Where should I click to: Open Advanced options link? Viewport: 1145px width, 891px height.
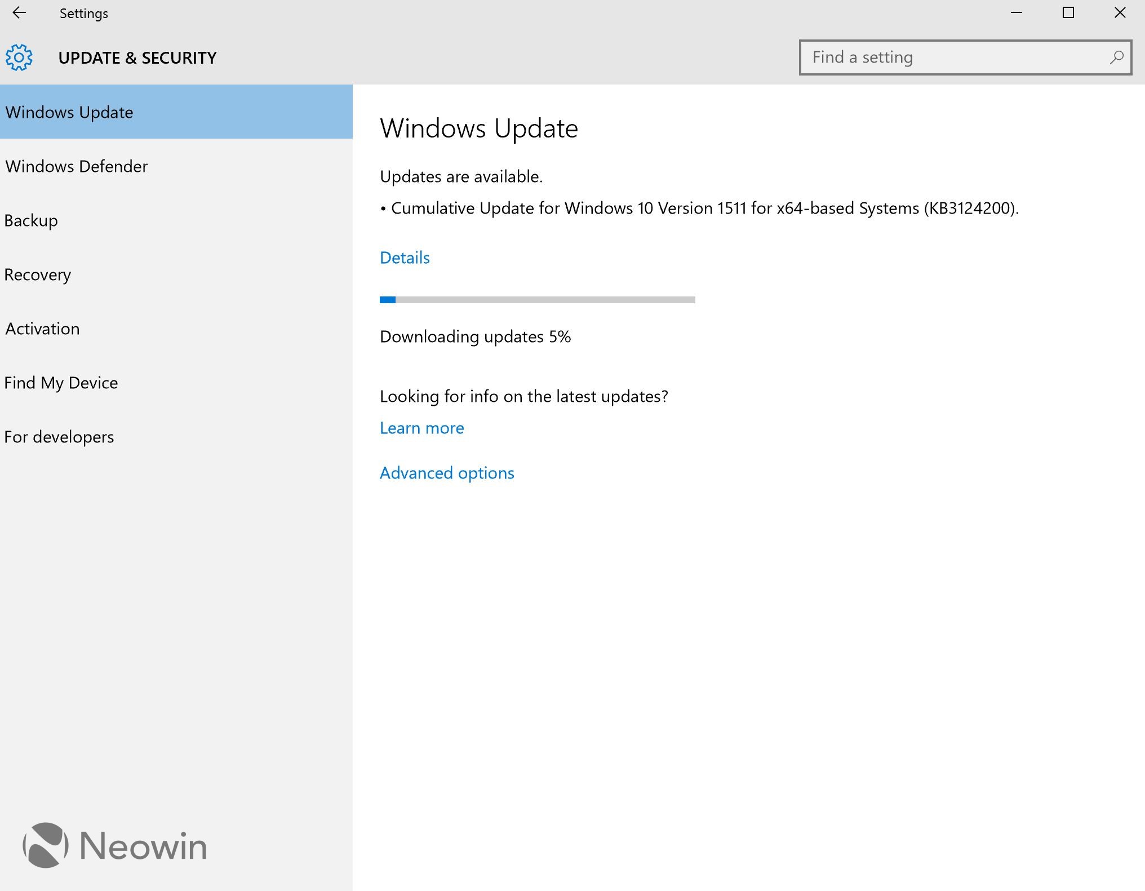(447, 473)
